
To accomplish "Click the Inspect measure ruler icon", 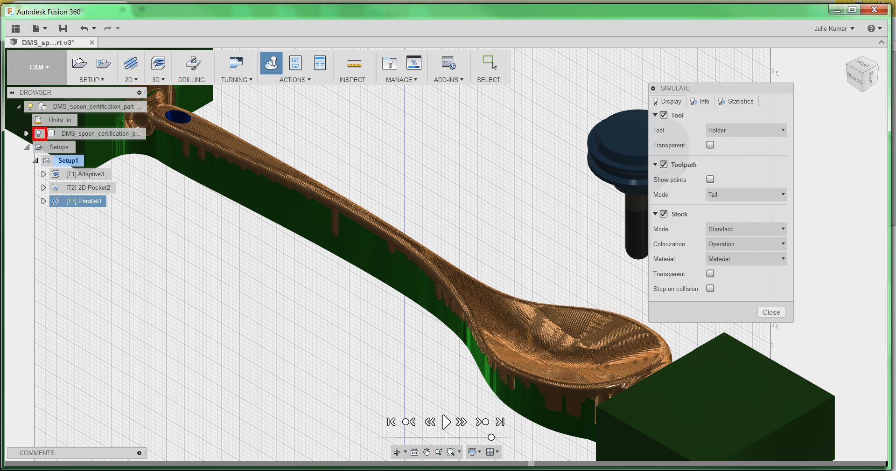I will pos(354,63).
